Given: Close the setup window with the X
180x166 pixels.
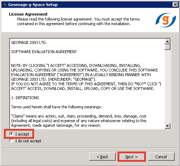Looking at the screenshot, I should click(x=175, y=5).
